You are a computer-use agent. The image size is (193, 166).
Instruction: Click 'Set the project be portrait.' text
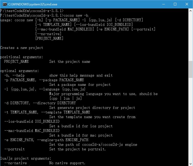point(77,149)
